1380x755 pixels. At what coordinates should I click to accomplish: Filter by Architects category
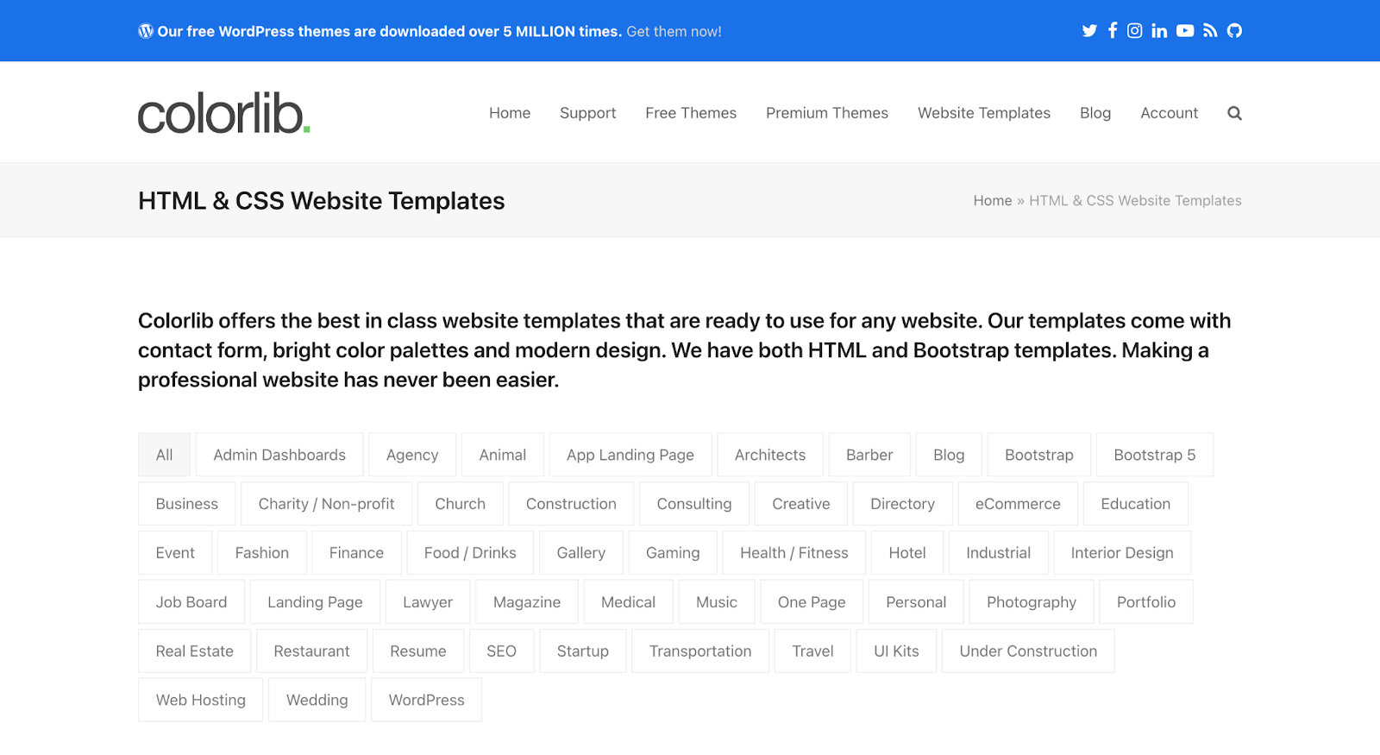tap(770, 455)
